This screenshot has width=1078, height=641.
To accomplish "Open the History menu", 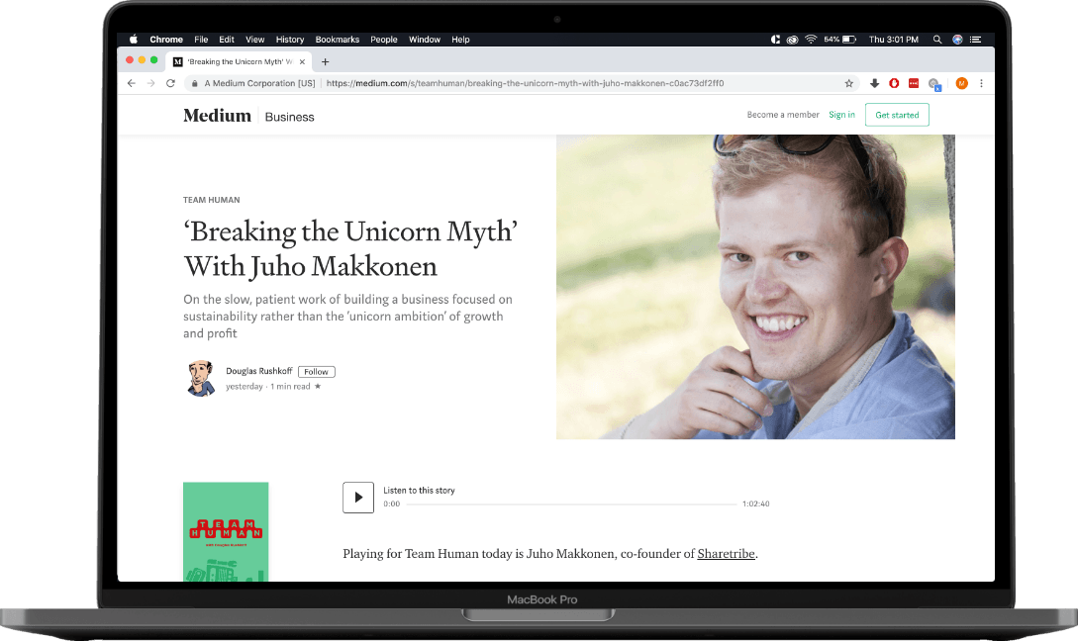I will [290, 40].
